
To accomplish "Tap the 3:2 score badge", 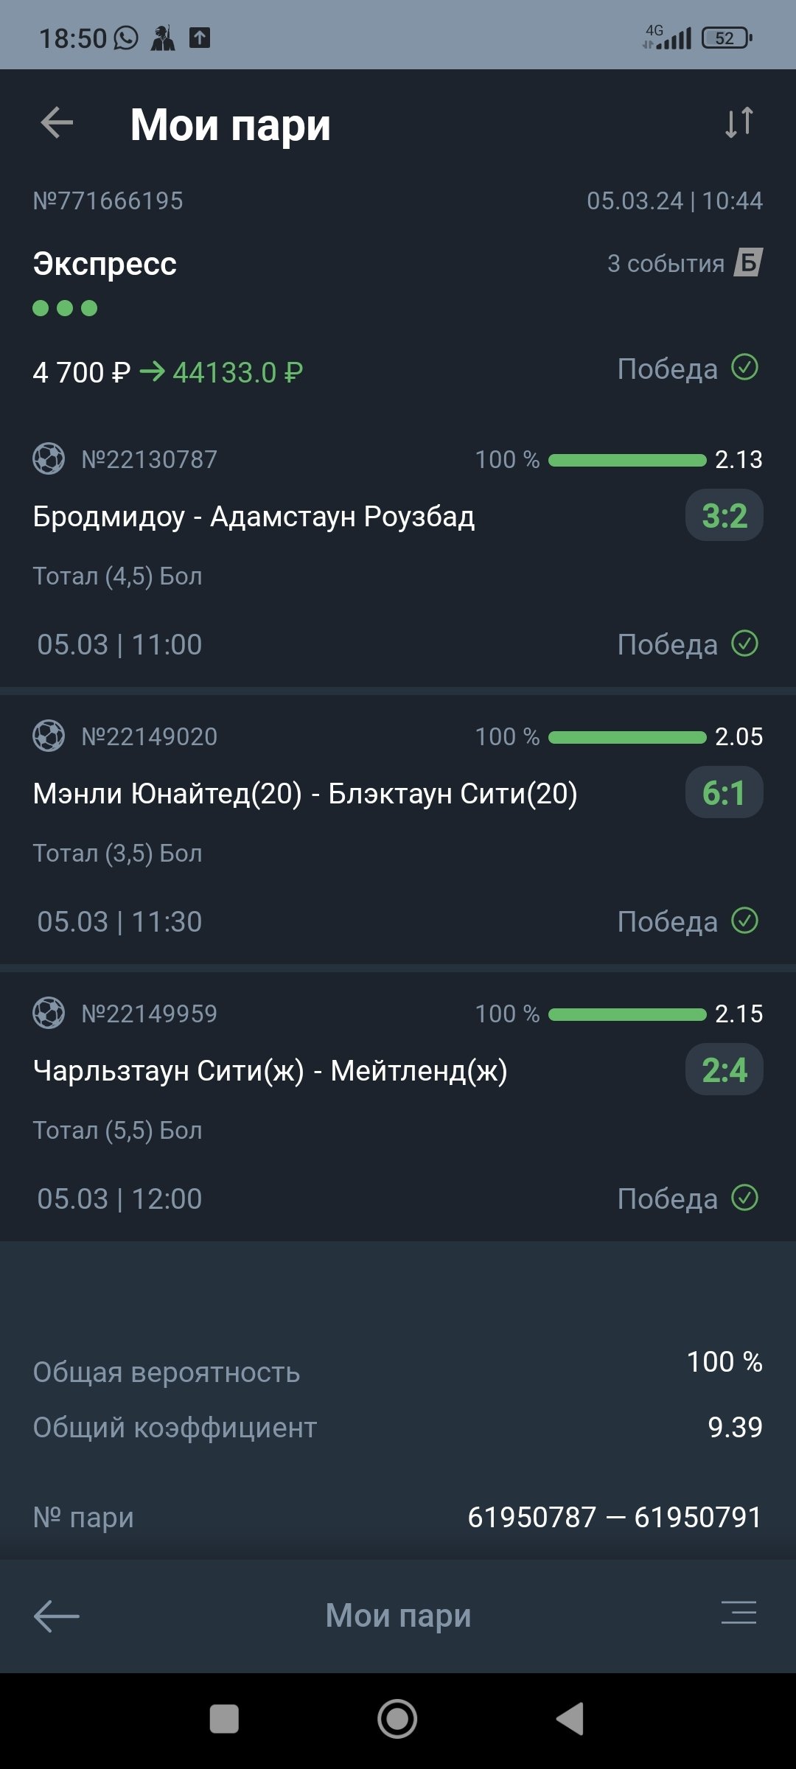I will coord(725,516).
